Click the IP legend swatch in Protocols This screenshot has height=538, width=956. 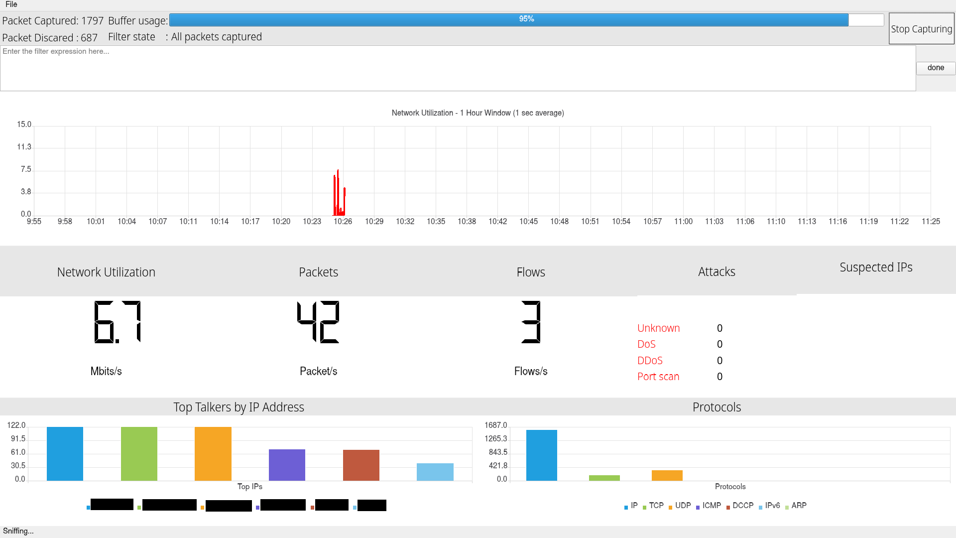point(626,508)
